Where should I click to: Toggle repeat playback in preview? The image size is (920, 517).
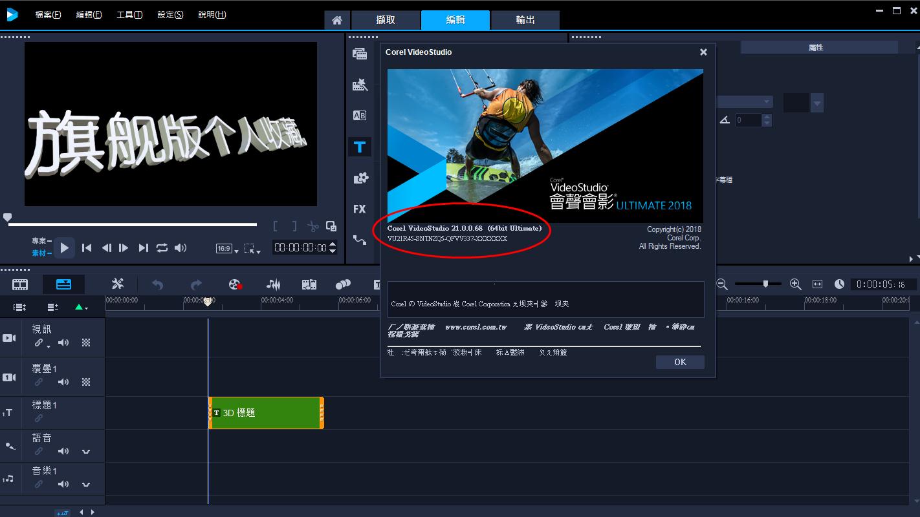(x=162, y=248)
